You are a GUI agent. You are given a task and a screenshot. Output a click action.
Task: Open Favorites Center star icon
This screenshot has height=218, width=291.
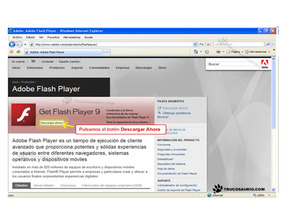pyautogui.click(x=12, y=52)
